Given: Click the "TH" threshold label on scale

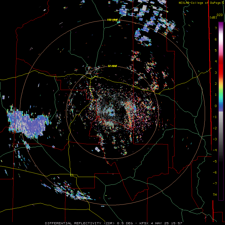Looking at the screenshot, I should click(215, 195).
